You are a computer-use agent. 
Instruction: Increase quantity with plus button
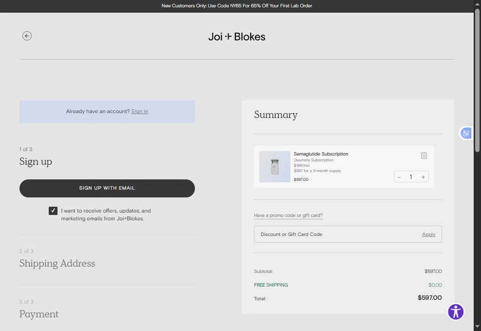[423, 177]
